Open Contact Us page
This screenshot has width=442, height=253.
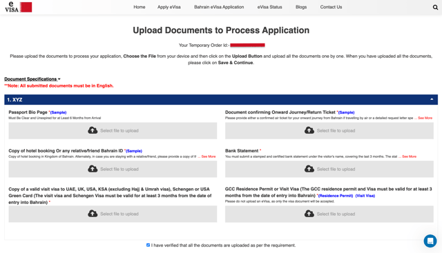click(x=331, y=7)
